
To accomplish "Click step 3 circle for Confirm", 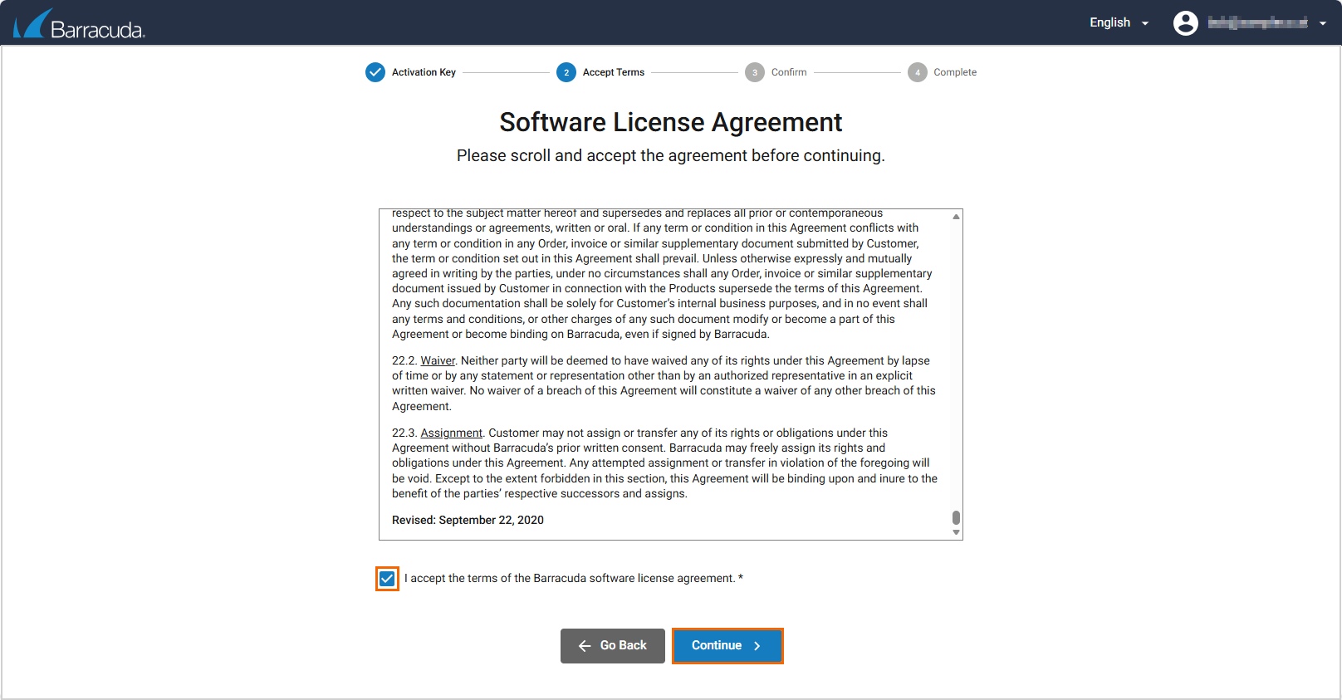I will click(x=755, y=72).
